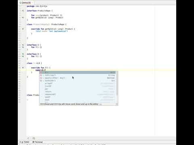Choose toString() completion suggestion
Image resolution: width=194 pixels, height=145 pixels.
[78, 75]
